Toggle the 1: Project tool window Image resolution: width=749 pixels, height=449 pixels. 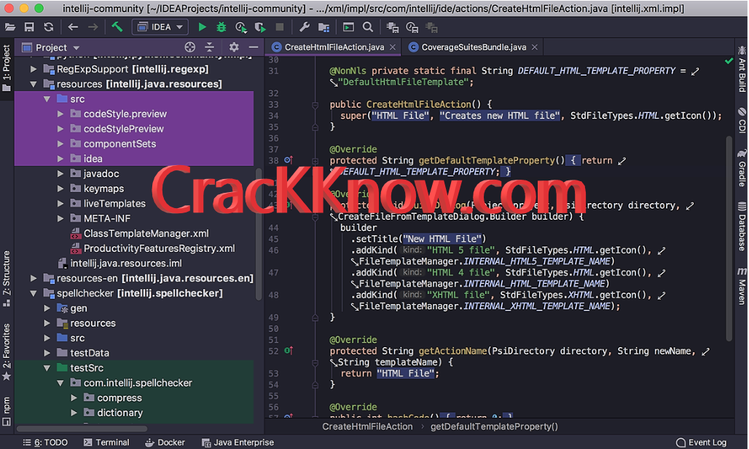click(x=7, y=68)
